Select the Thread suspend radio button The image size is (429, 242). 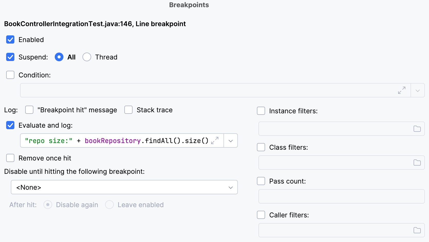[x=87, y=57]
